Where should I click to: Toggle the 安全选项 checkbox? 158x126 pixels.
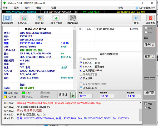[81, 78]
